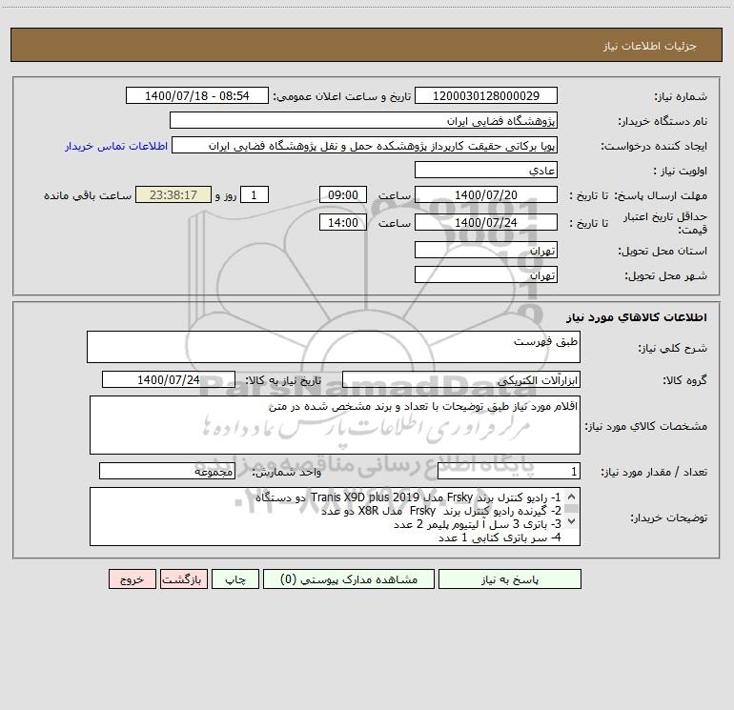Click the remaining time counter 23:38:17
Screen dimensions: 734x710
pos(173,195)
